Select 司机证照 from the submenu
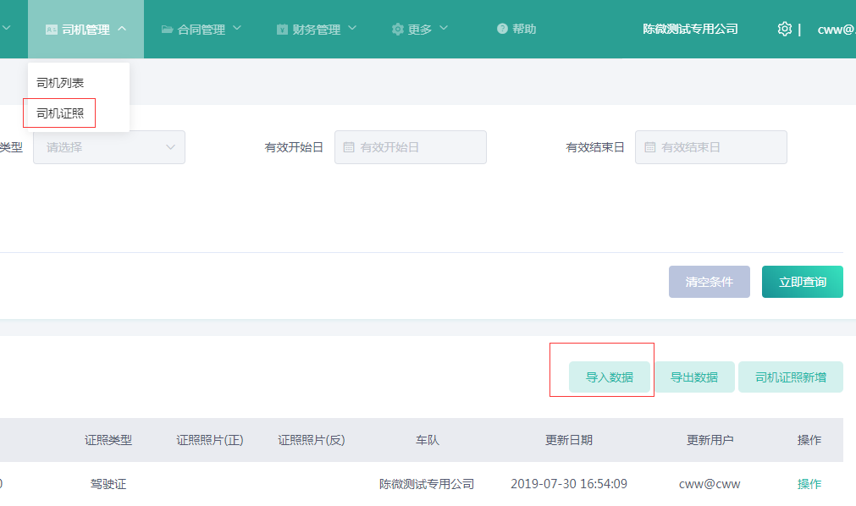856x506 pixels. (60, 113)
